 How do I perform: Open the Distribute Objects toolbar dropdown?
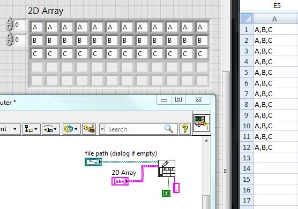51,129
